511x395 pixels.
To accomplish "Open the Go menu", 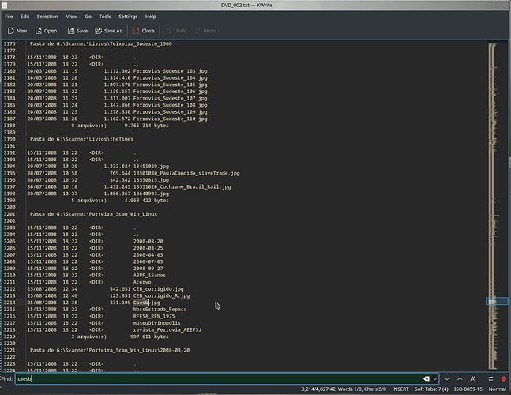I will pos(88,17).
